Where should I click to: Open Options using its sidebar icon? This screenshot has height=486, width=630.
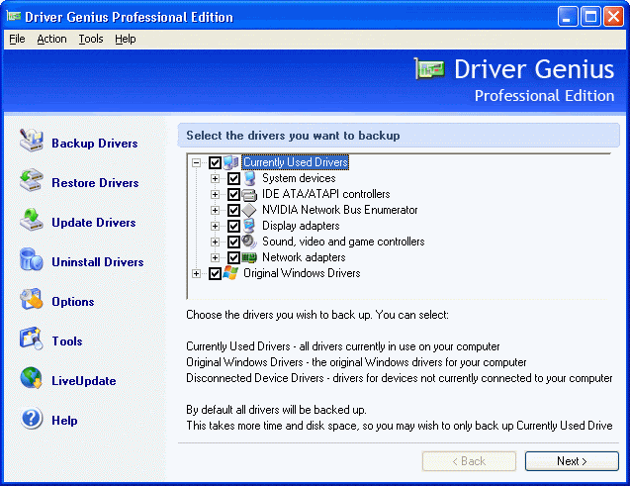coord(32,301)
